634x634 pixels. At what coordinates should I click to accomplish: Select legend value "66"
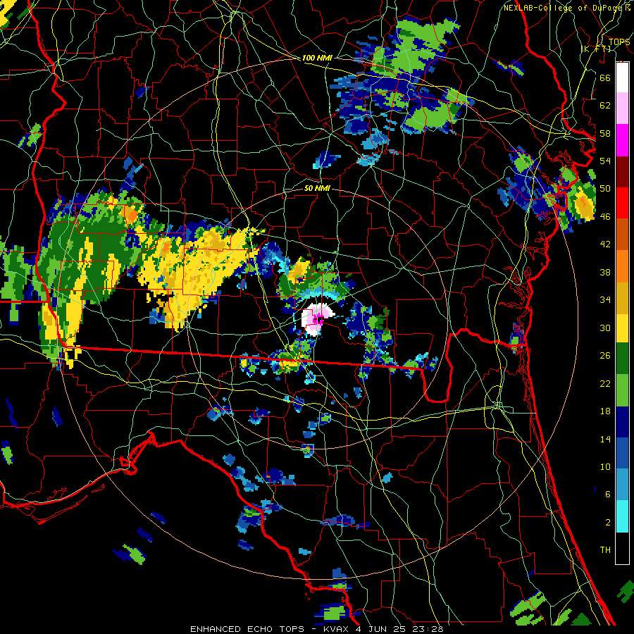[x=605, y=77]
